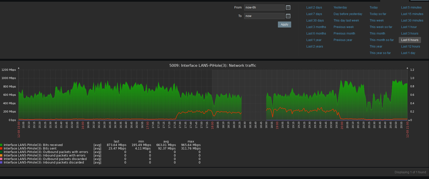The height and width of the screenshot is (179, 429).
Task: Select the This month range
Action: click(377, 33)
